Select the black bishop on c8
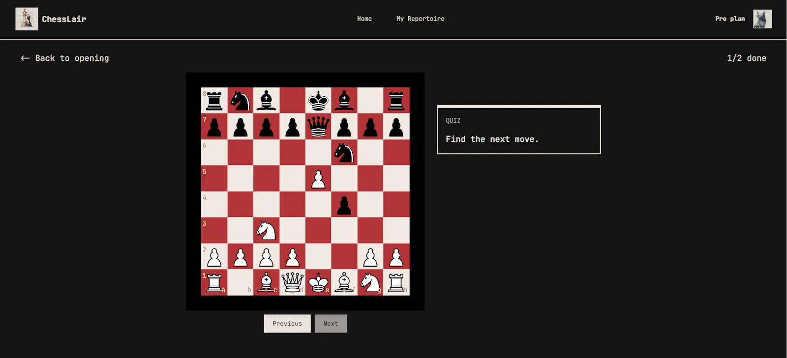787x358 pixels. pyautogui.click(x=266, y=101)
